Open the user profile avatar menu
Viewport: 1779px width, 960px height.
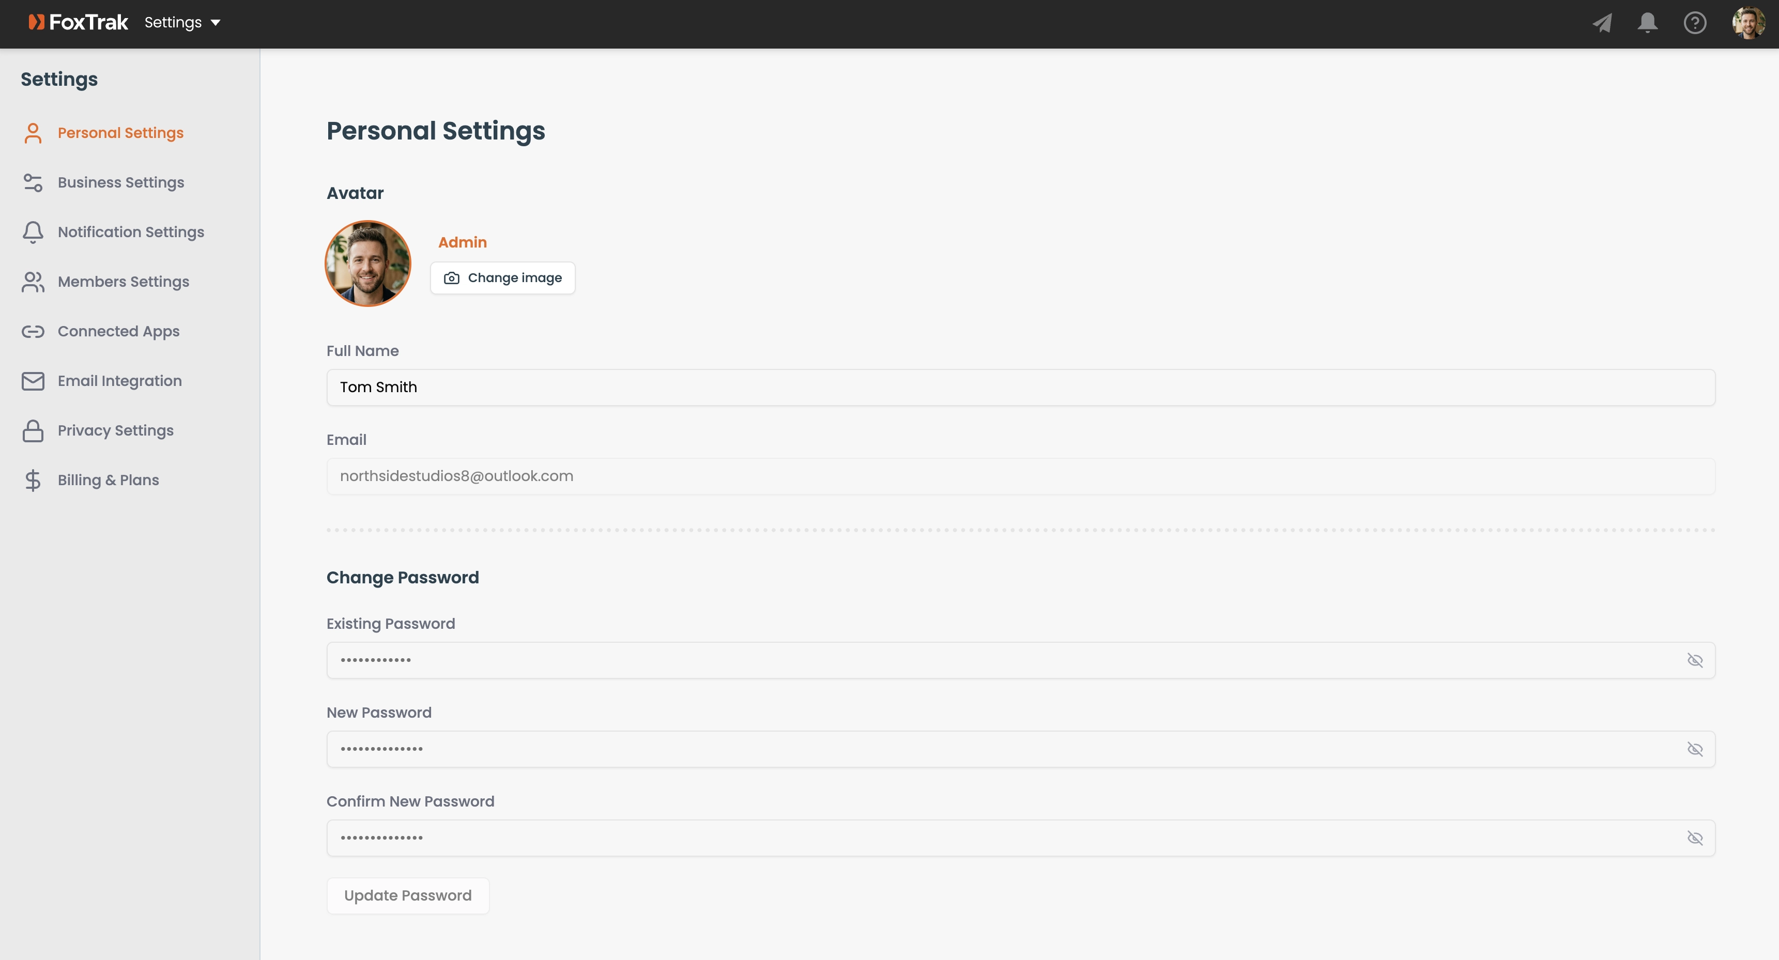coord(1748,23)
